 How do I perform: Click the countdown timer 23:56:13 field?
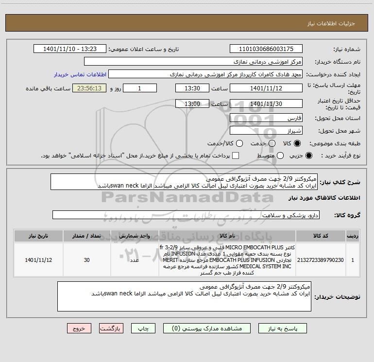[89, 88]
